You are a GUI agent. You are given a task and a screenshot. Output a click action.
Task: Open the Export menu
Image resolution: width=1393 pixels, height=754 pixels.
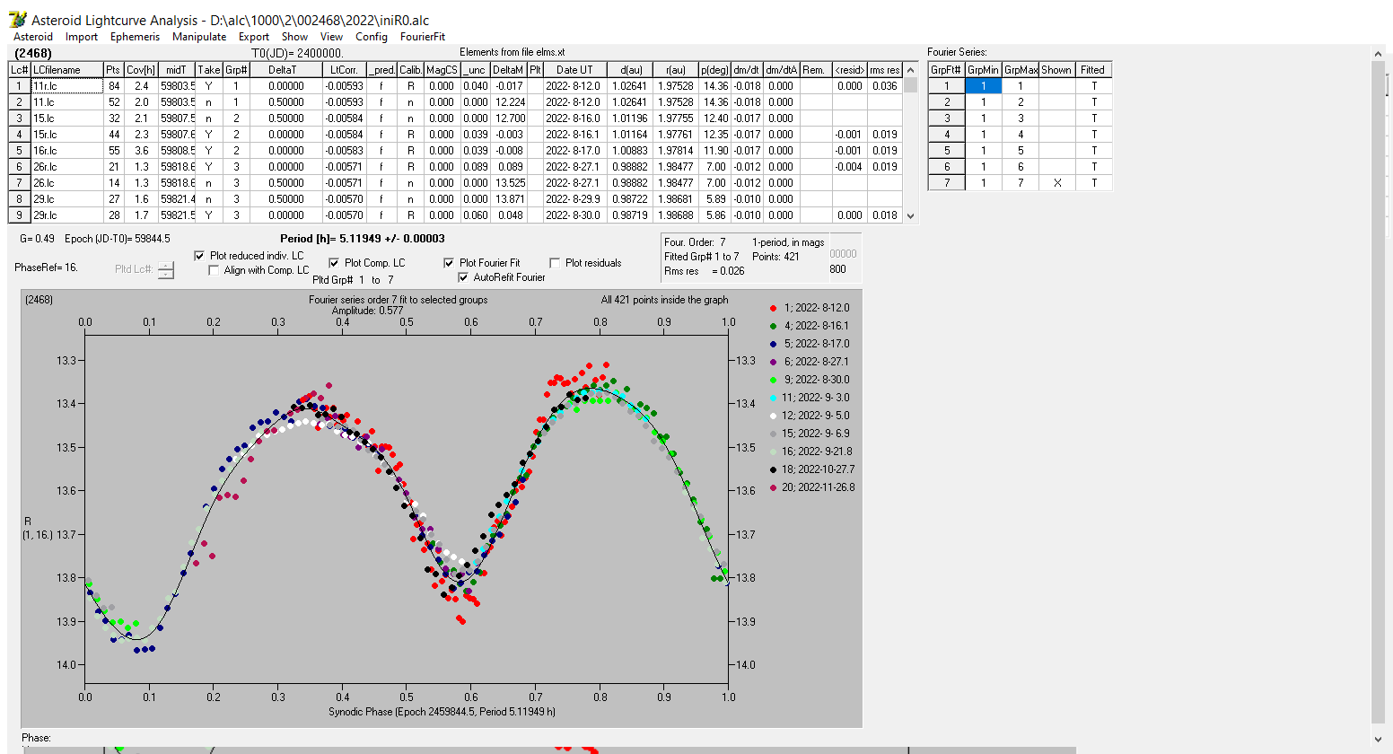254,37
